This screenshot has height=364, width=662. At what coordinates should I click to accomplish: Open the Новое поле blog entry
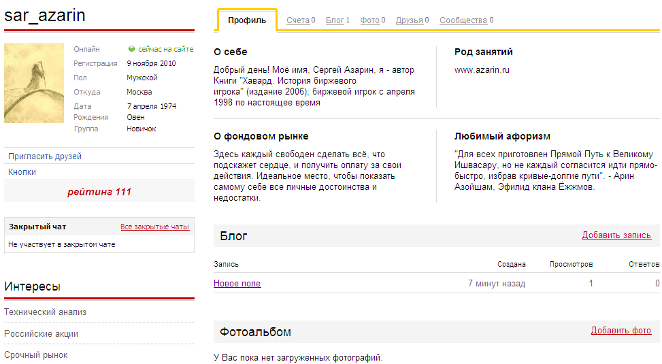pyautogui.click(x=237, y=284)
